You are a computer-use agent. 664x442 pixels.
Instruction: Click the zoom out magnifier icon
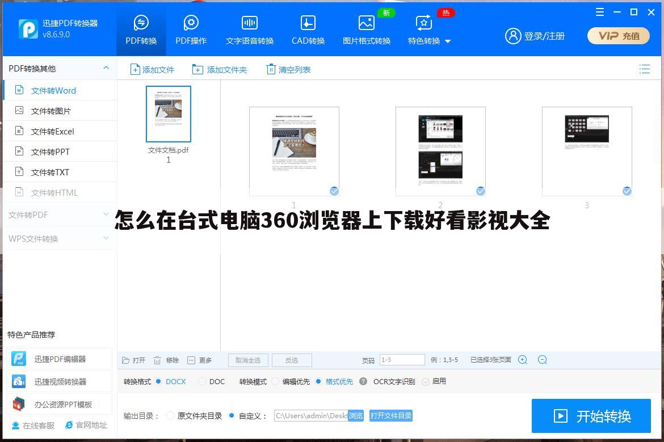point(542,360)
